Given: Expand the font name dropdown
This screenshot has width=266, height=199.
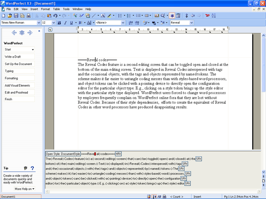Looking at the screenshot, I should (39, 23).
